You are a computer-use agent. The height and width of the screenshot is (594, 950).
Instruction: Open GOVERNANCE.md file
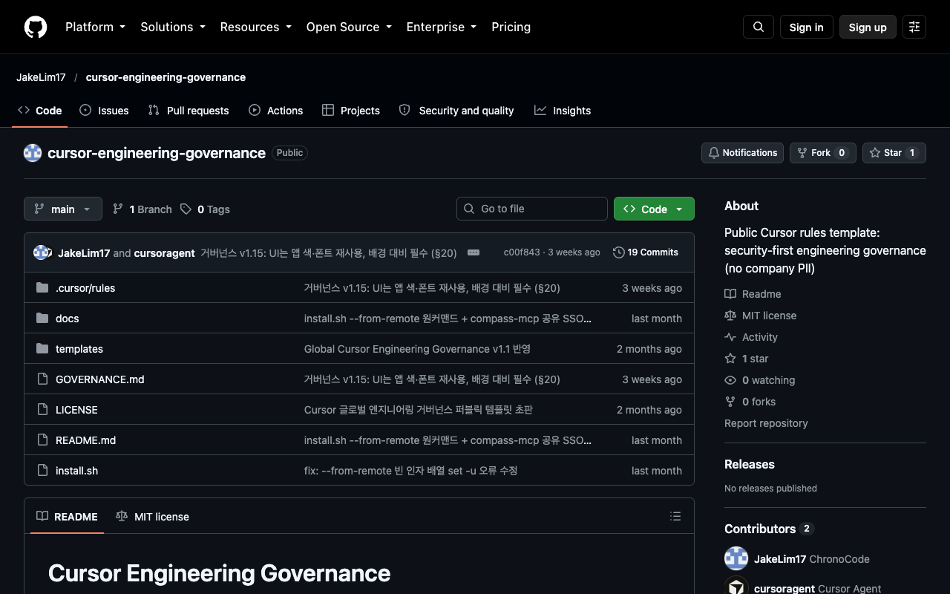100,379
